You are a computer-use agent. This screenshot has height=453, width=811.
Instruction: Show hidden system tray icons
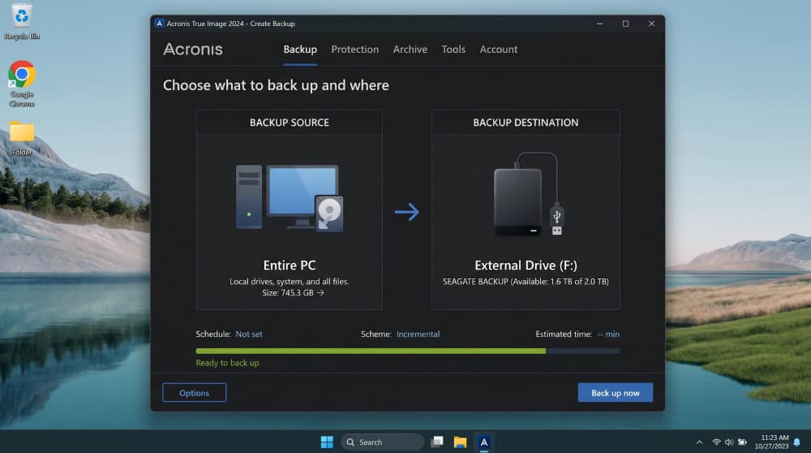pos(699,442)
